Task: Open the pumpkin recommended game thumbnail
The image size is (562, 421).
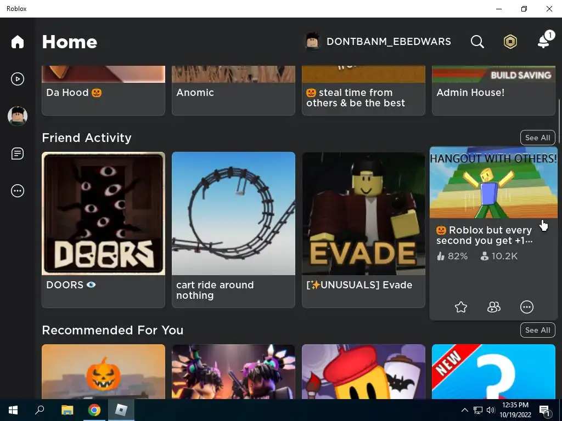Action: pos(103,372)
